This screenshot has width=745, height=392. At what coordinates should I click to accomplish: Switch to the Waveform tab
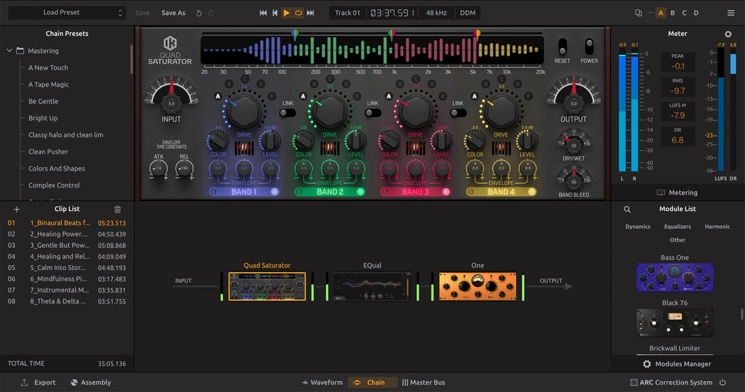[322, 383]
